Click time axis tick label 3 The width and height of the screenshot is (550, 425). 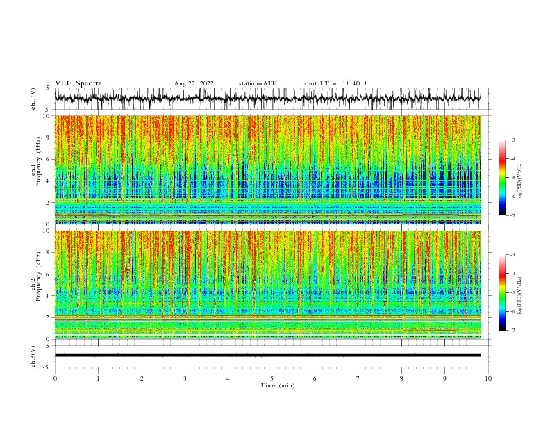click(185, 378)
